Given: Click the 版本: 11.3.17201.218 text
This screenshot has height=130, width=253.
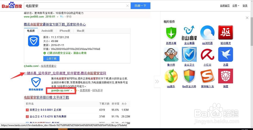Looking at the screenshot, I should point(56,37).
